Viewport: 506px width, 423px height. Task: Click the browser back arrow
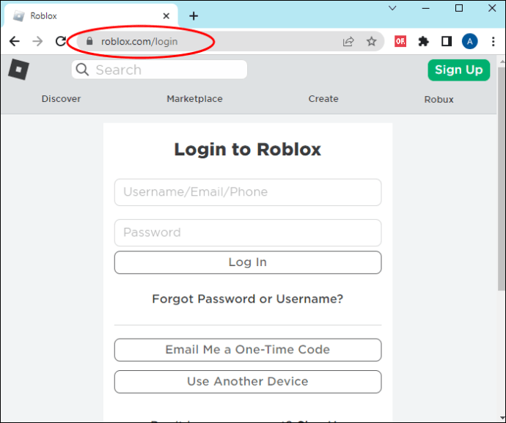pos(15,41)
